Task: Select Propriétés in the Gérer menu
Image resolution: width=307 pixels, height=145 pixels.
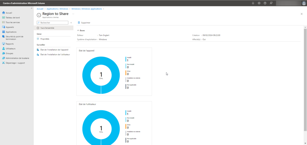Action: point(45,39)
